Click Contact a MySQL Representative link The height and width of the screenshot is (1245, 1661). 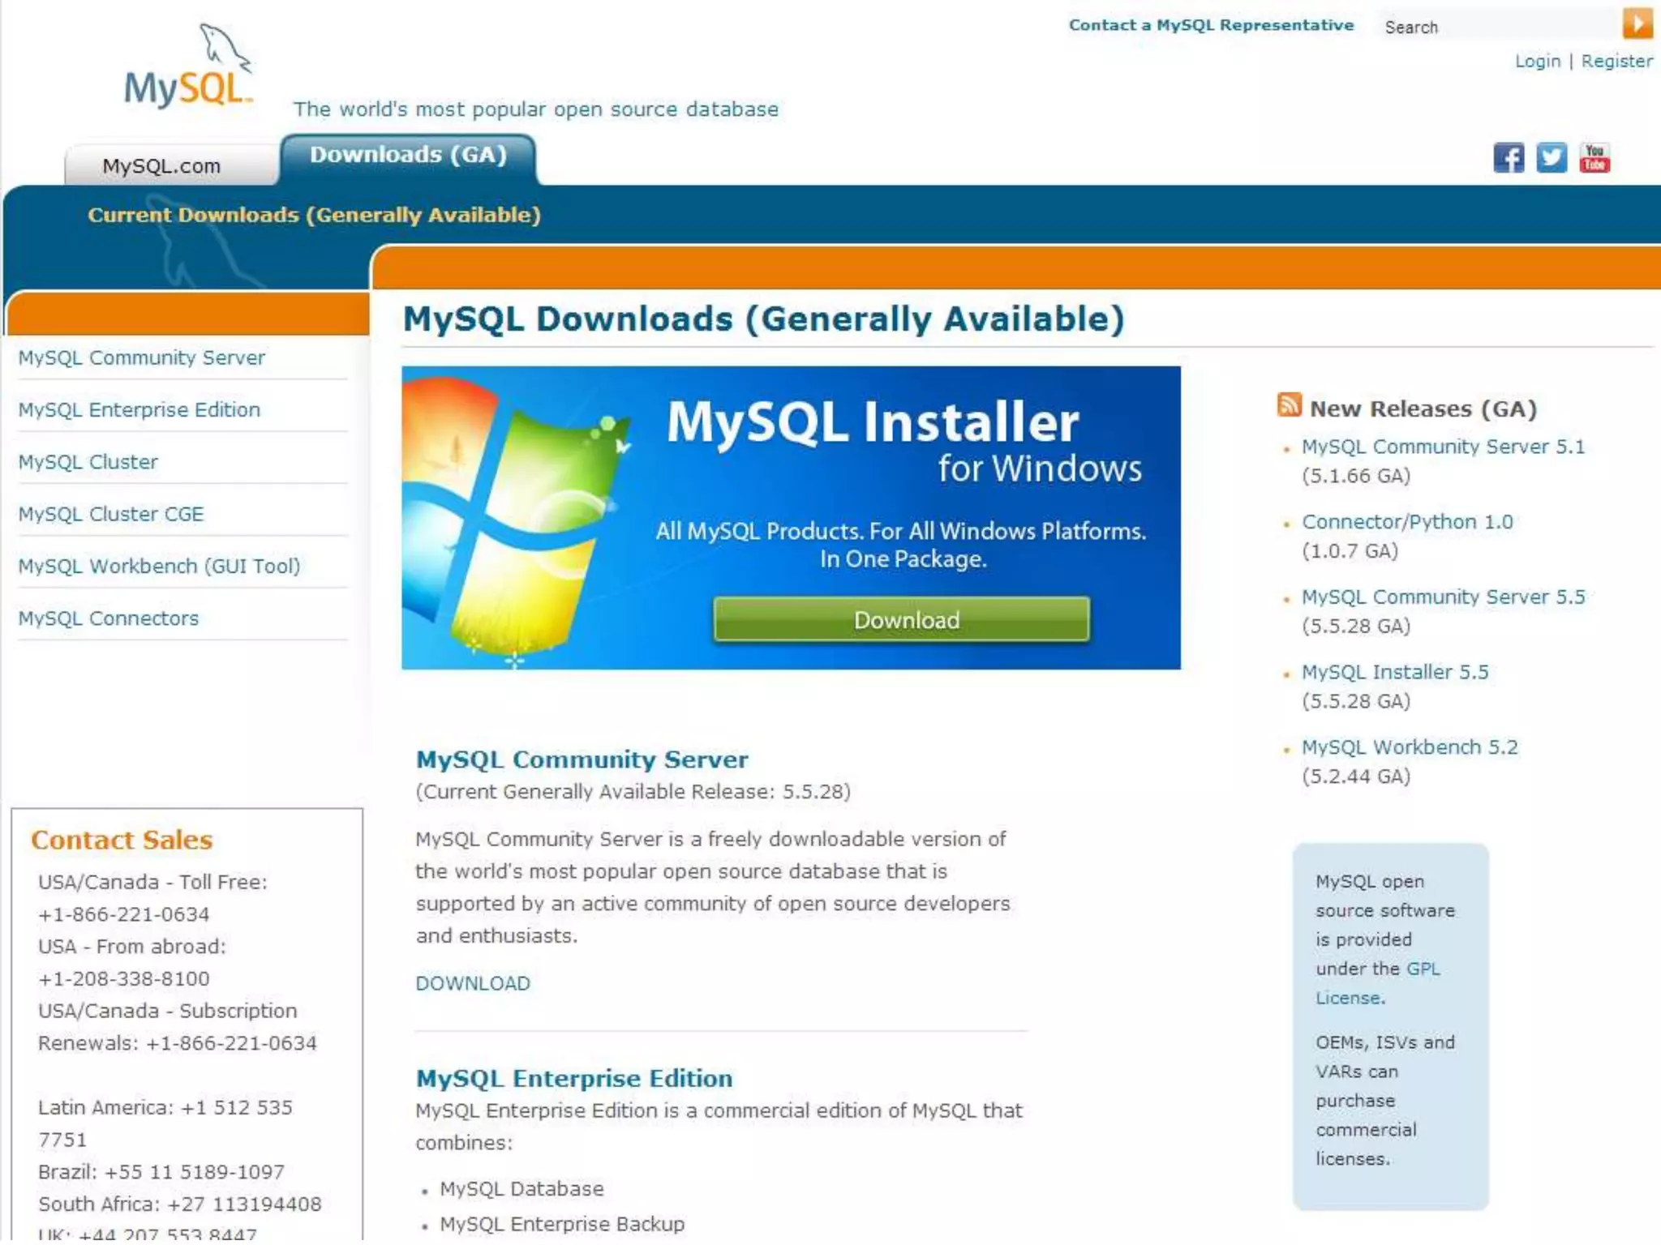pos(1212,25)
